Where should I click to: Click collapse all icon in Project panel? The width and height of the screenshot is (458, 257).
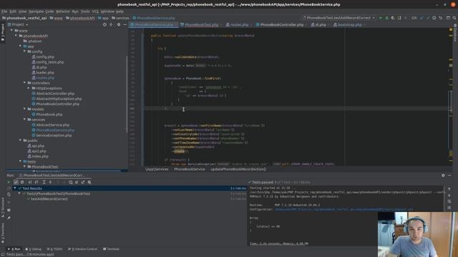point(111,25)
